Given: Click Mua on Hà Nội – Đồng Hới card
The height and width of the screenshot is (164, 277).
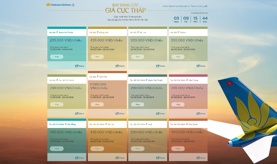Looking at the screenshot, I should tap(97, 57).
